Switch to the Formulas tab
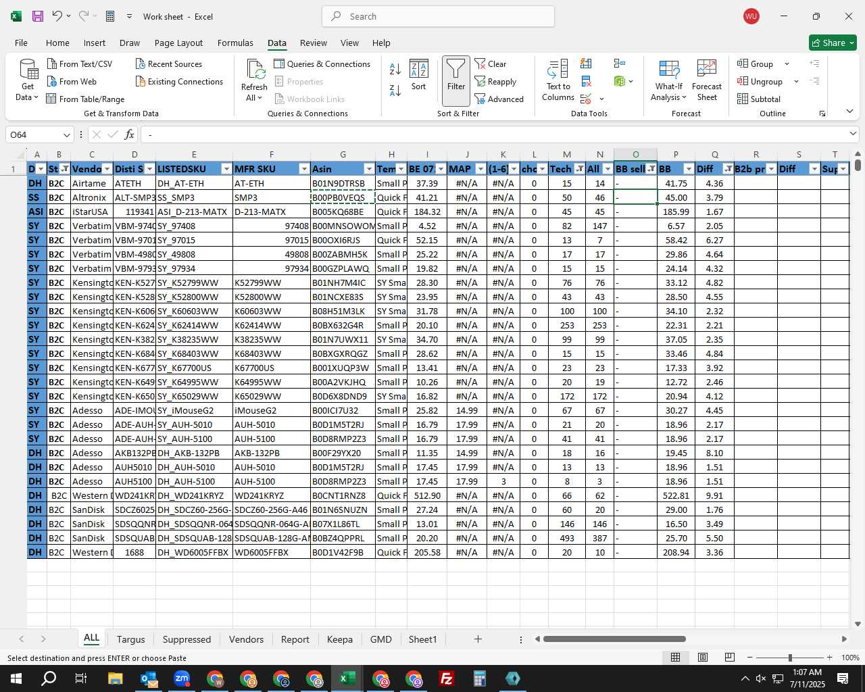 click(x=235, y=43)
